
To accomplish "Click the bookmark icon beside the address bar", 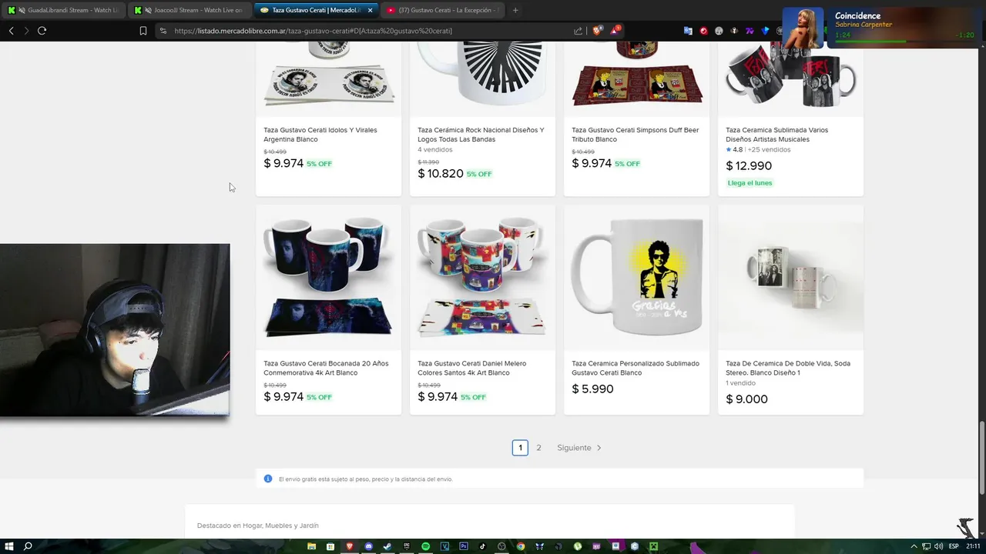I will [143, 31].
